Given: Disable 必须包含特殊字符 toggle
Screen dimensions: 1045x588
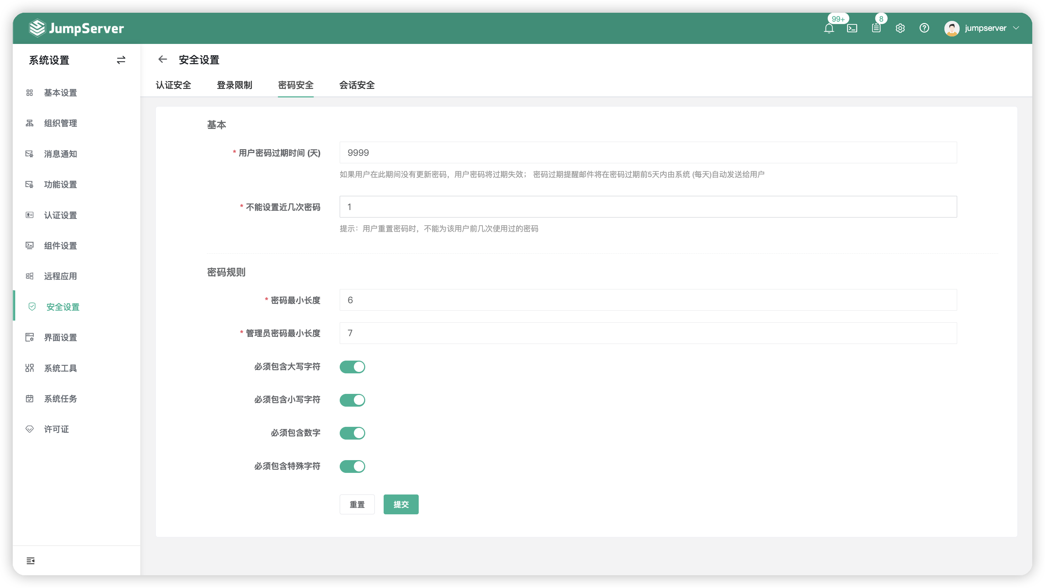Looking at the screenshot, I should pos(352,466).
